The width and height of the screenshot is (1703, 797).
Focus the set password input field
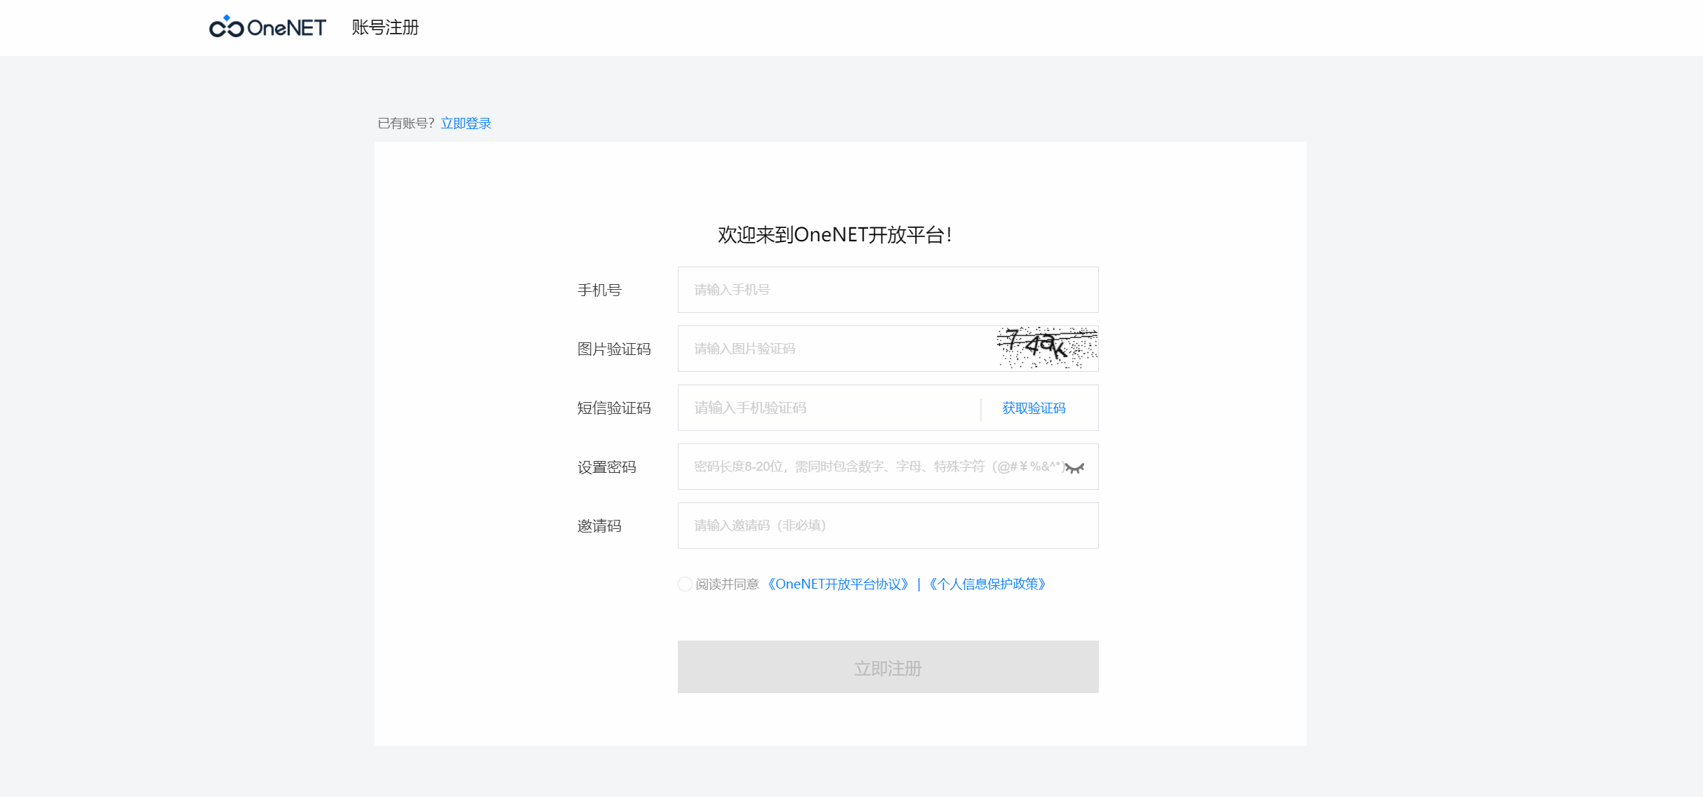[x=870, y=467]
